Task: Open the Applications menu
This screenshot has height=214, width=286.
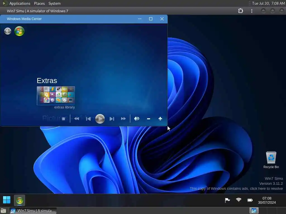Action: pos(20,3)
